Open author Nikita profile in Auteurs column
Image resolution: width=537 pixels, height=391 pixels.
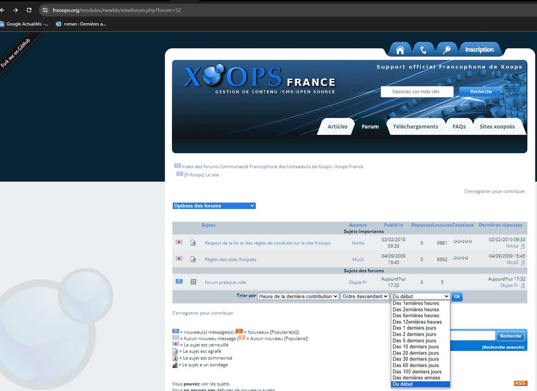(358, 243)
